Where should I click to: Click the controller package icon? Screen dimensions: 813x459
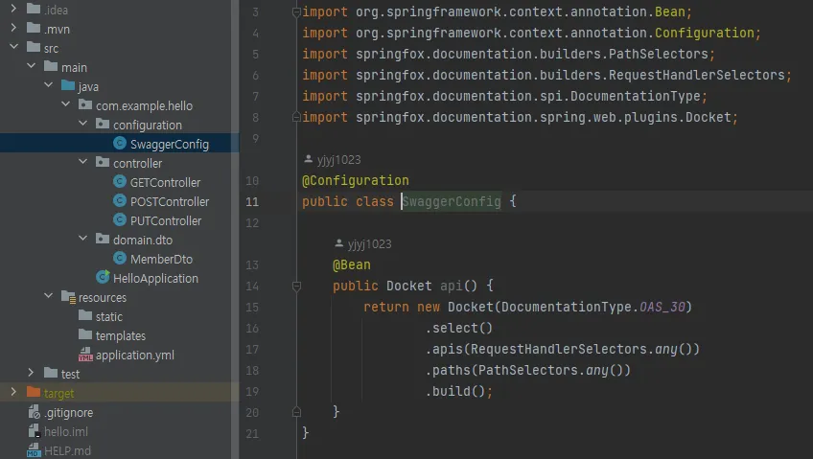tap(103, 162)
